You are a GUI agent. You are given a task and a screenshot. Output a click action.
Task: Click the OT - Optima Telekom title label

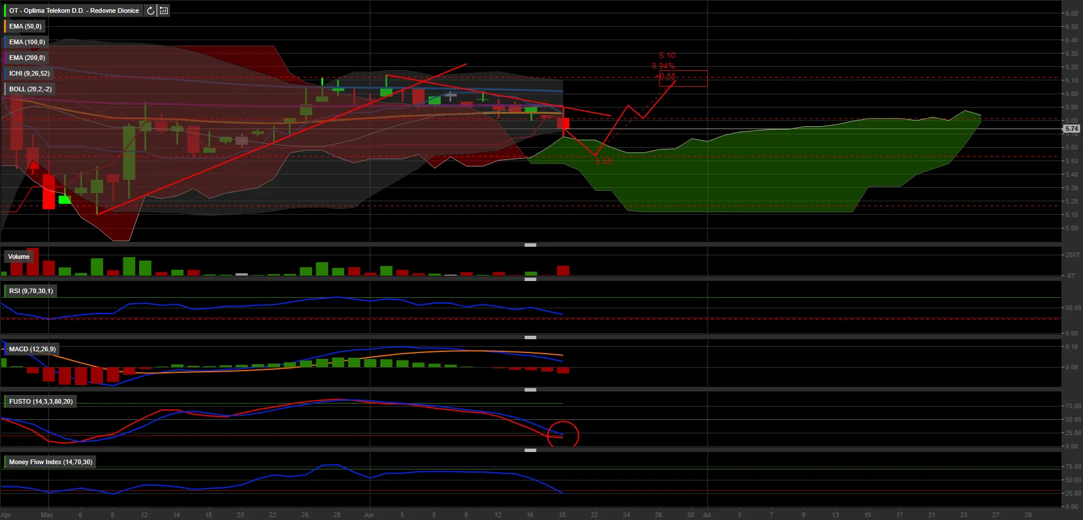pos(74,10)
